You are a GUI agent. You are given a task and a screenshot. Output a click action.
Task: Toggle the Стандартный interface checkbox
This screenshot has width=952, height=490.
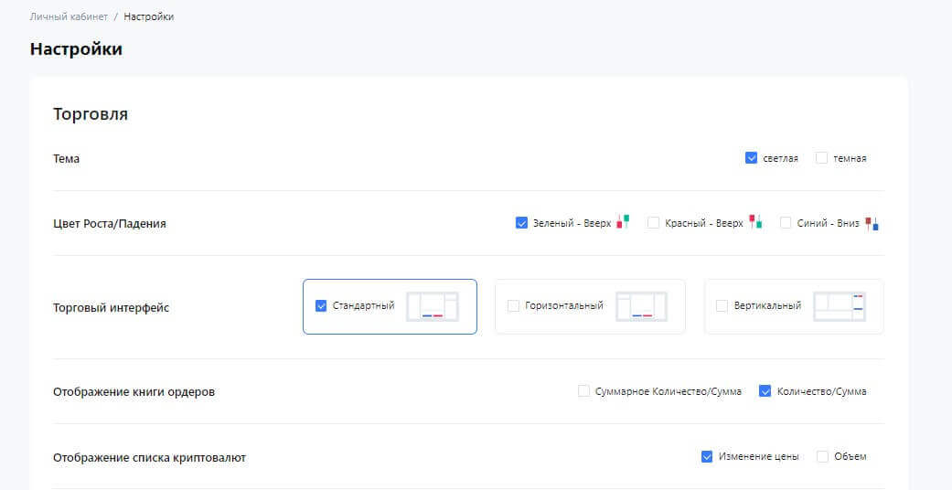click(x=321, y=305)
